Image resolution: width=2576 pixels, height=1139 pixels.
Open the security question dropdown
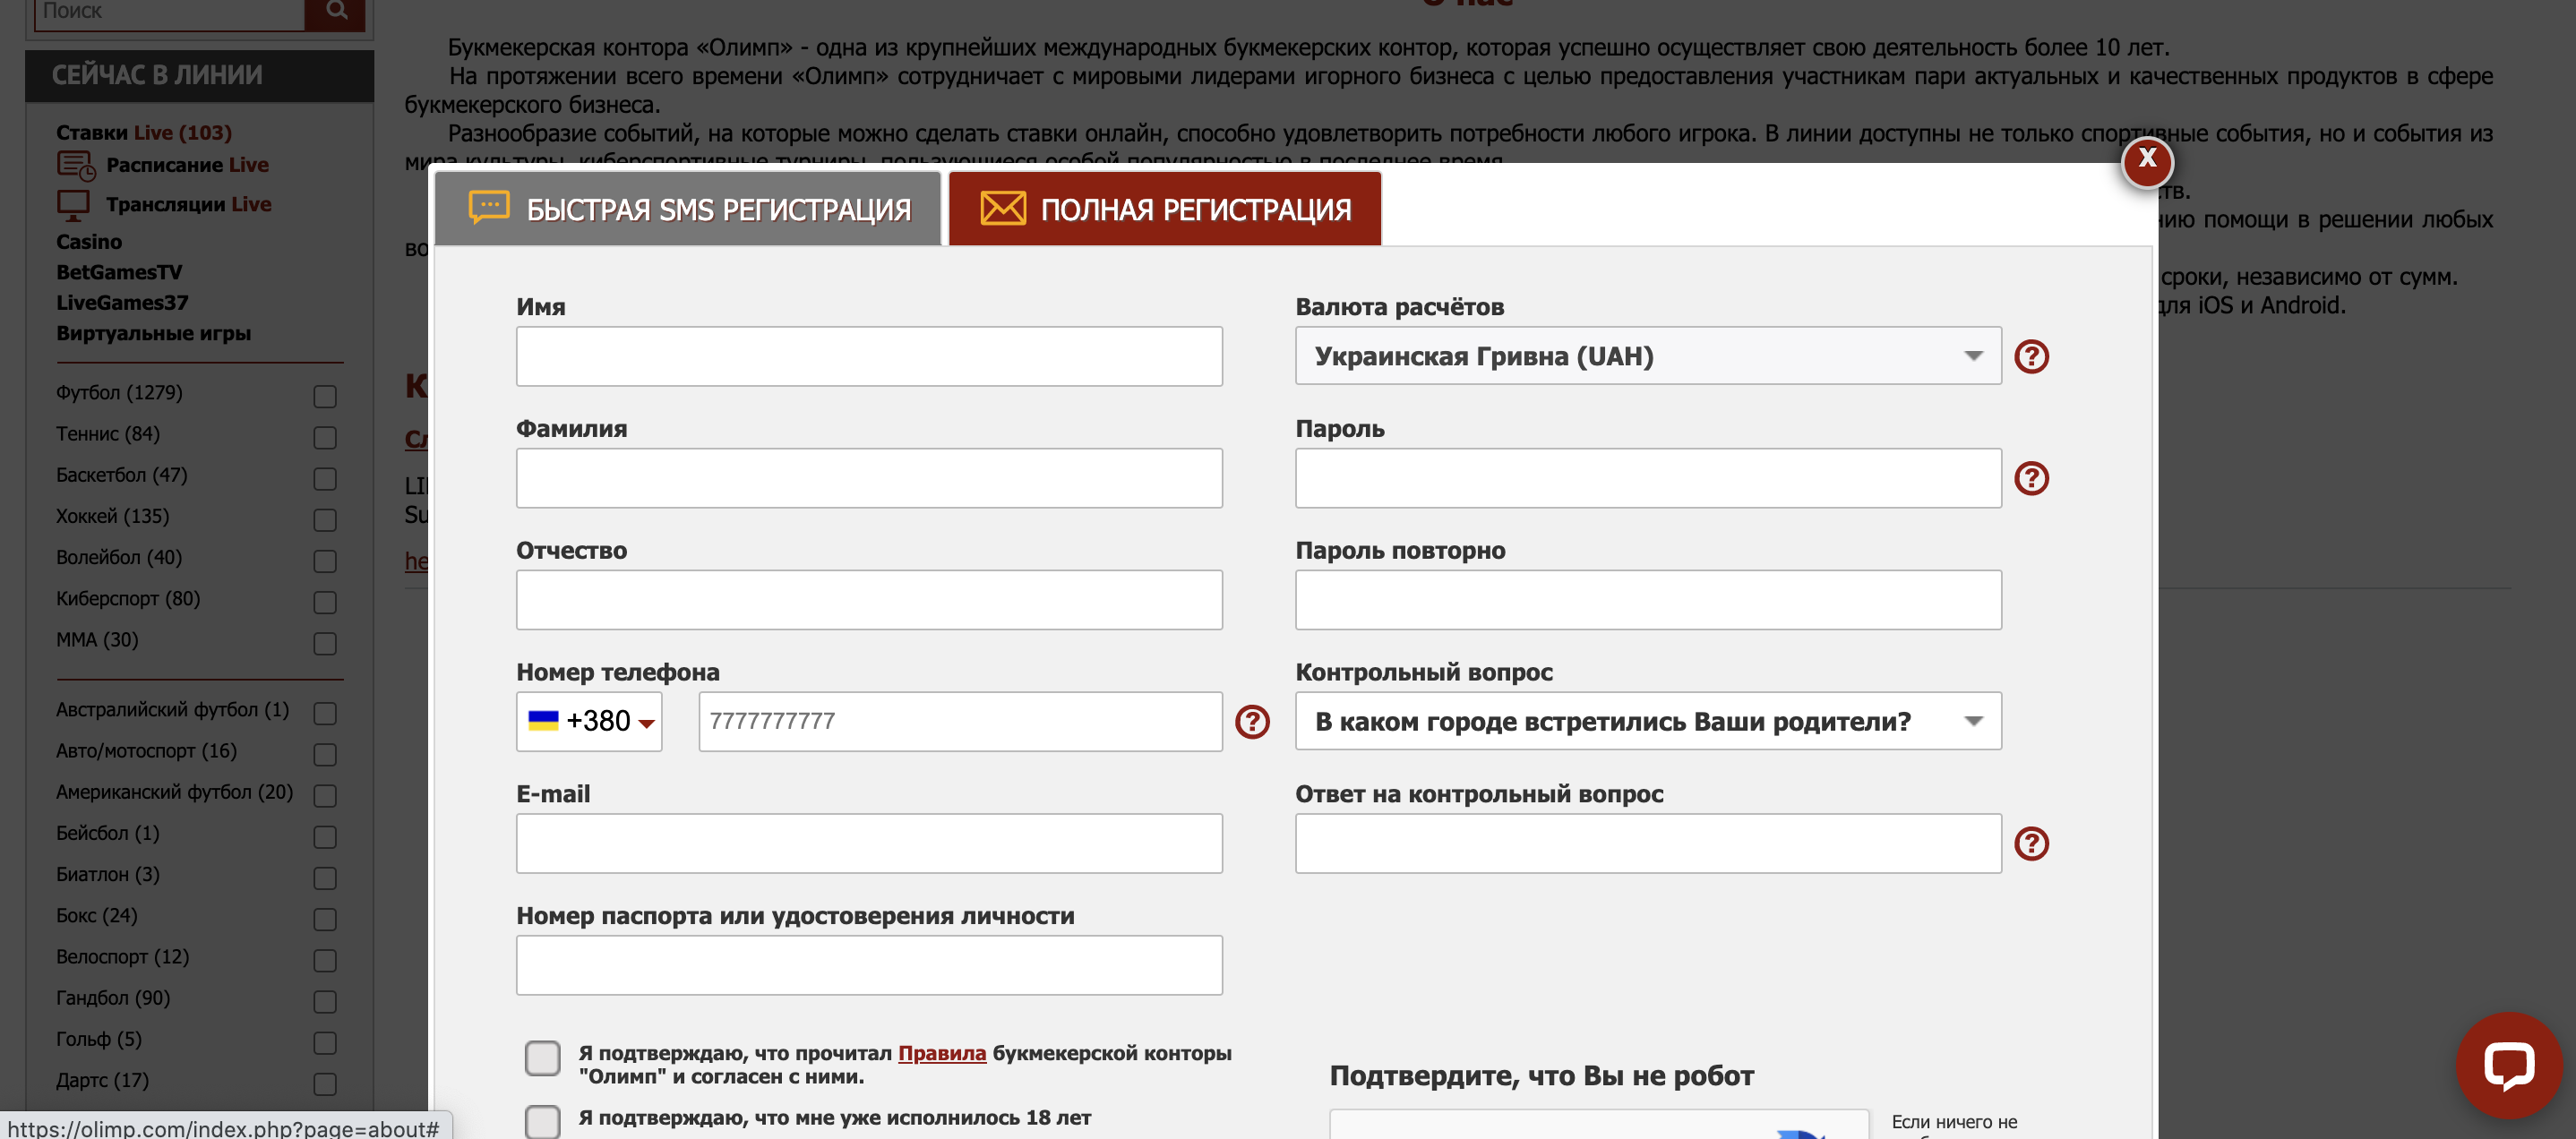coord(1648,721)
